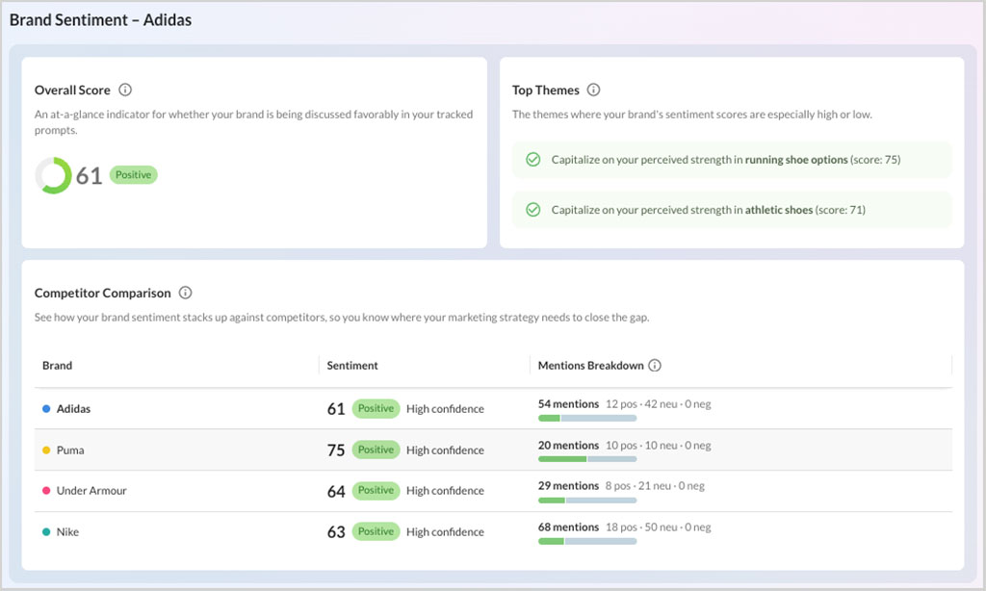Click the Nike mentions breakdown bar
986x591 pixels.
[x=587, y=541]
